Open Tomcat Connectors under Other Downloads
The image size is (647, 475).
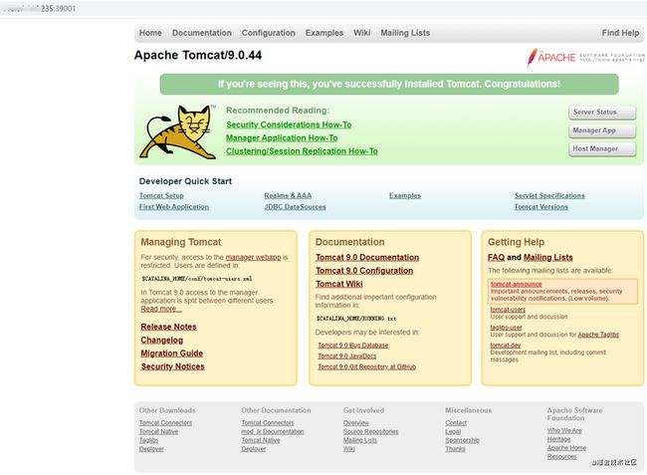165,423
